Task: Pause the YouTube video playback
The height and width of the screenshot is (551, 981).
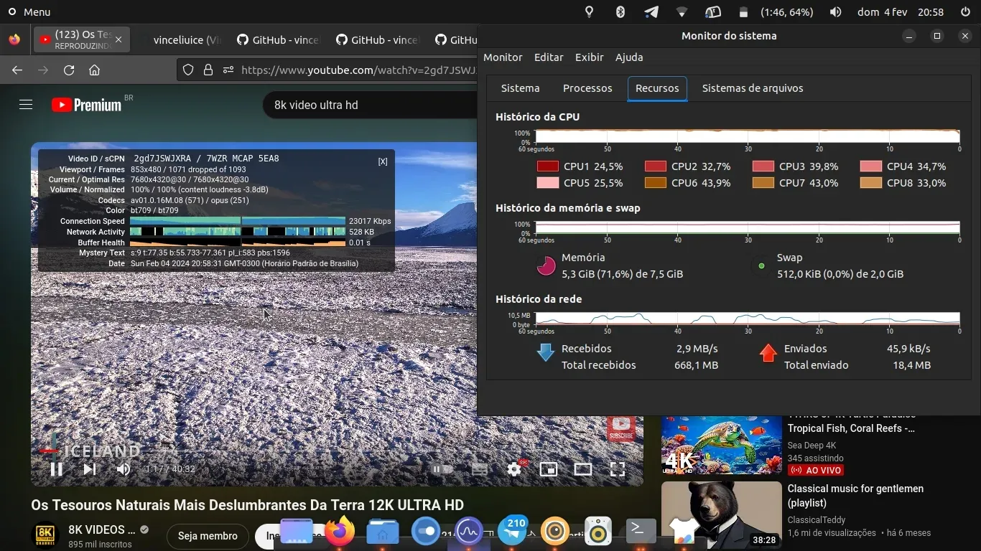Action: click(56, 469)
